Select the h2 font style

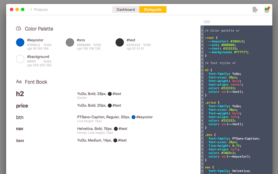coord(20,94)
